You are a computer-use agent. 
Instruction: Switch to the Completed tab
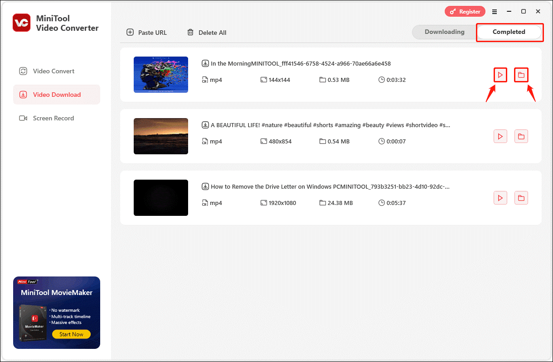tap(509, 32)
